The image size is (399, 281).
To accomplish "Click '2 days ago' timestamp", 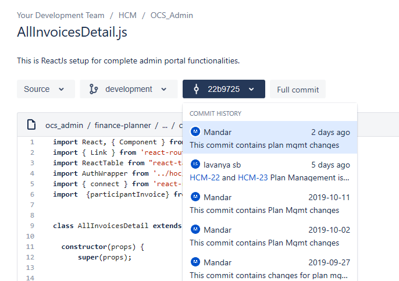I will 330,133.
